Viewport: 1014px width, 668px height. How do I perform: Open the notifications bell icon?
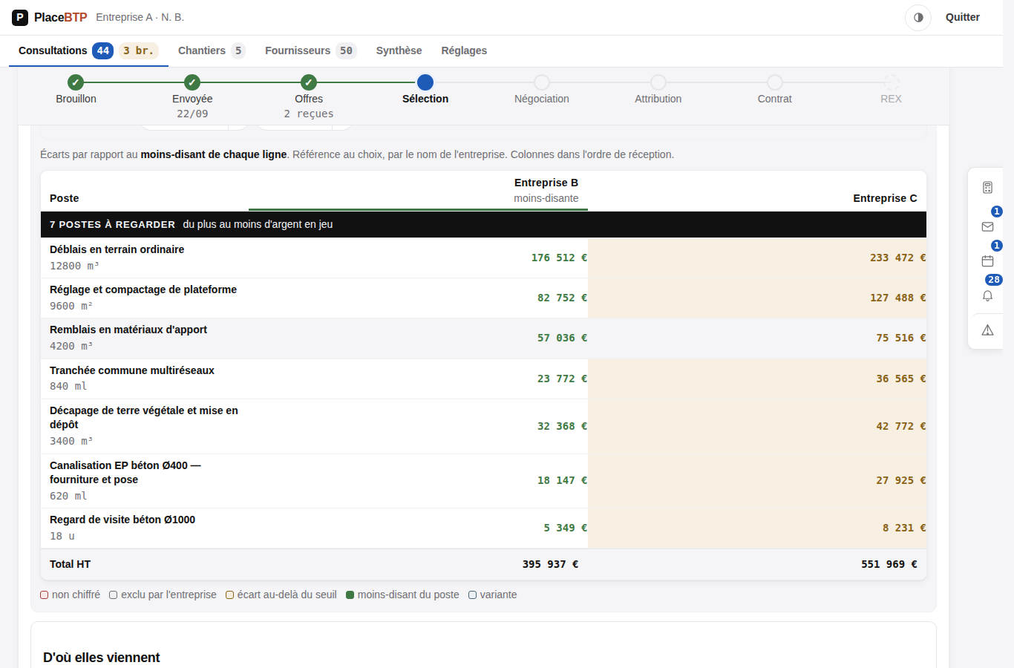(987, 295)
